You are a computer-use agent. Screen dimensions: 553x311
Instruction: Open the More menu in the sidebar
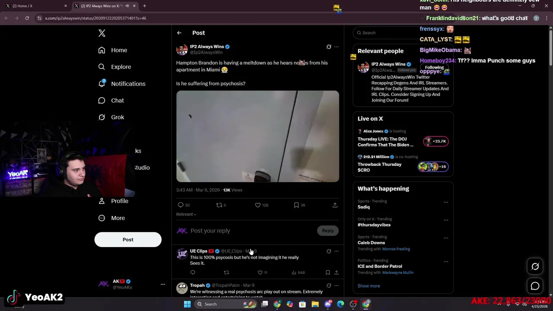pyautogui.click(x=111, y=218)
